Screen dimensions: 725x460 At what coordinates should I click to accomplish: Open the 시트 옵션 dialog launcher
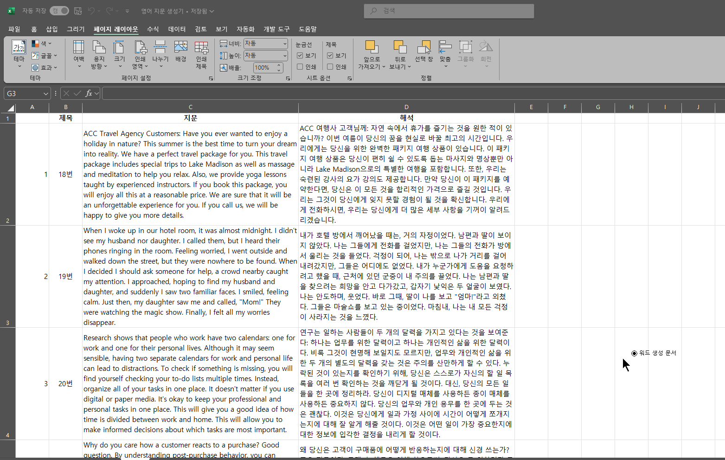point(350,78)
